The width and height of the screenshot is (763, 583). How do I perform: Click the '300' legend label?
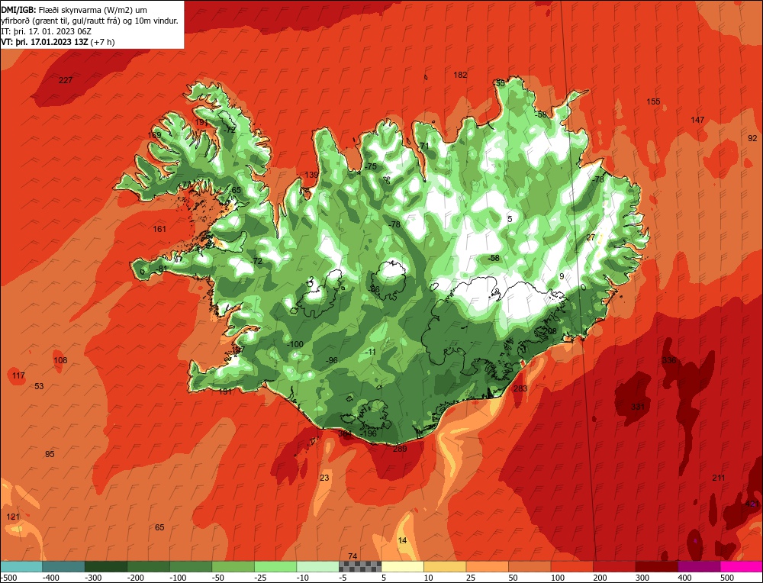(x=642, y=578)
